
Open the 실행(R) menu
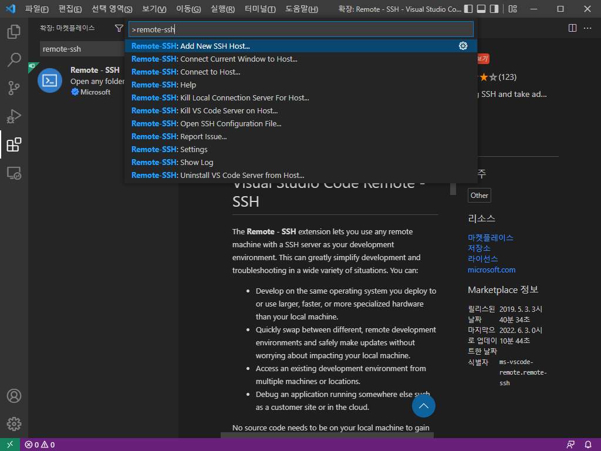coord(222,9)
